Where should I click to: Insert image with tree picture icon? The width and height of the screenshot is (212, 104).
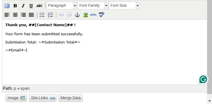[x=86, y=15]
